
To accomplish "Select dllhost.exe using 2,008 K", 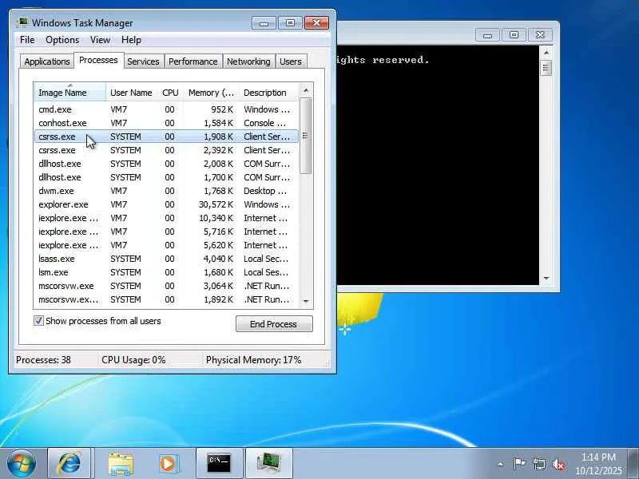I will pos(166,164).
